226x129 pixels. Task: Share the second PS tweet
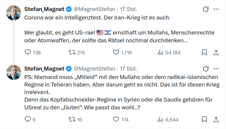(216, 119)
